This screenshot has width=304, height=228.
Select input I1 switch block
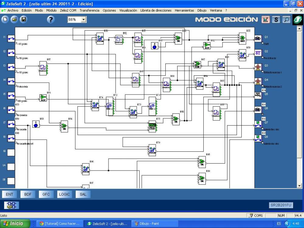(x=11, y=39)
